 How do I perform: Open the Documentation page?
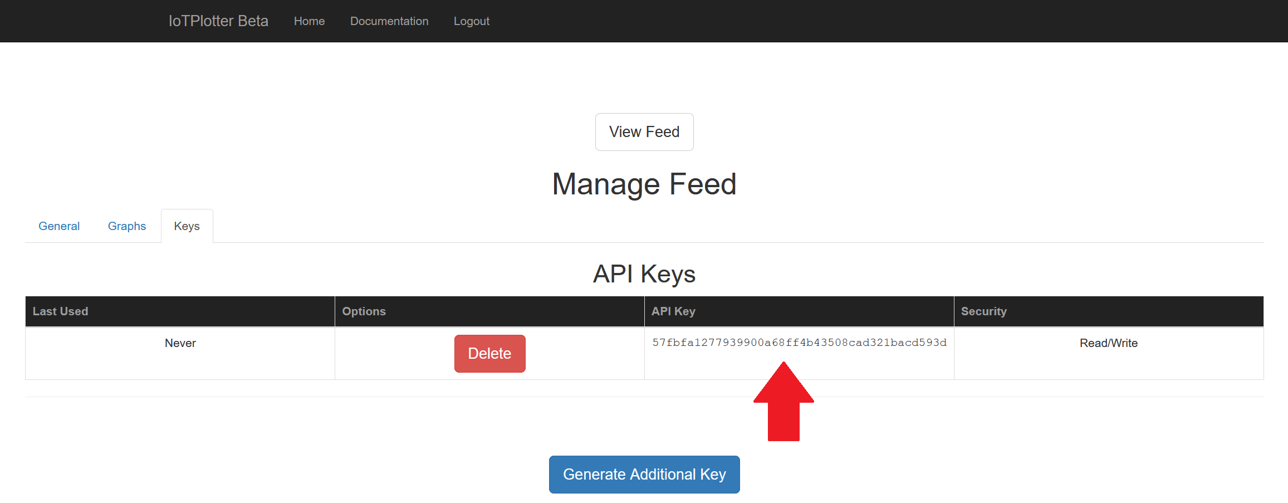pyautogui.click(x=389, y=21)
